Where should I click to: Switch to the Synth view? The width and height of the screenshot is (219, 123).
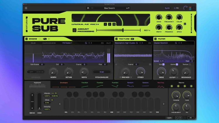point(167,8)
